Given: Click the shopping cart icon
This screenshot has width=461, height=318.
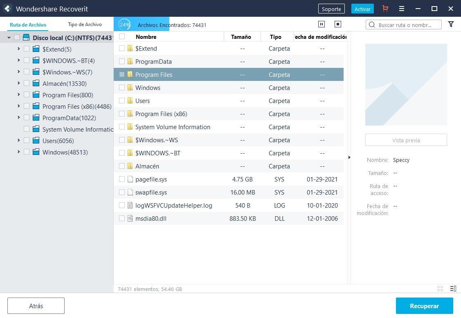Looking at the screenshot, I should (x=385, y=9).
